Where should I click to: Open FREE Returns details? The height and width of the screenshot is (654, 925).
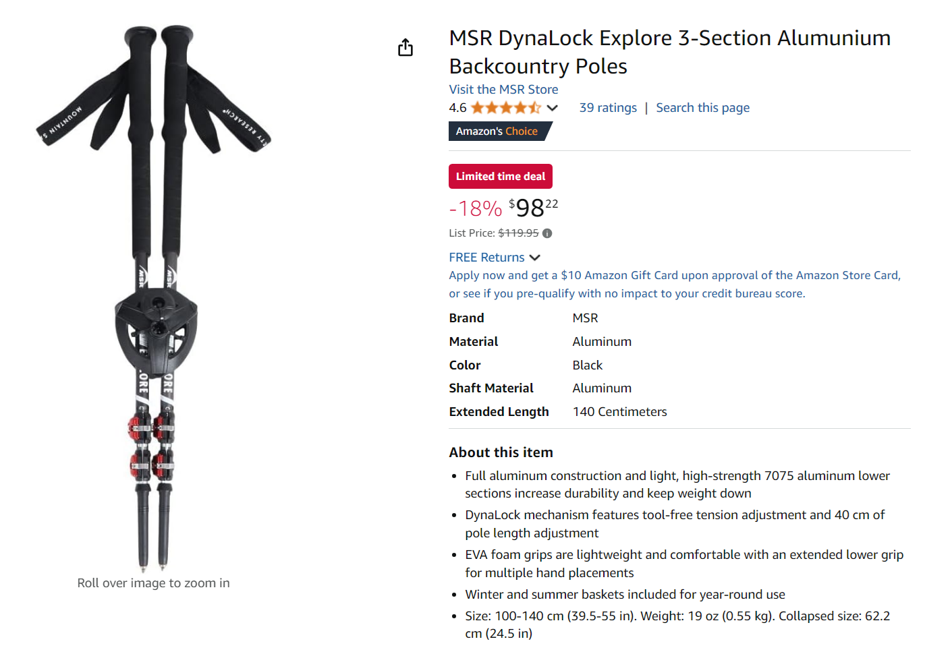click(x=486, y=258)
